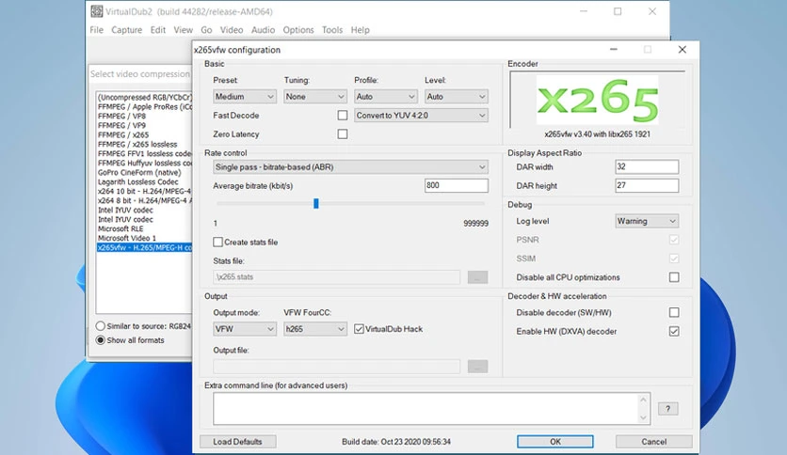
Task: Close the x265vfw configuration dialog
Action: (683, 49)
